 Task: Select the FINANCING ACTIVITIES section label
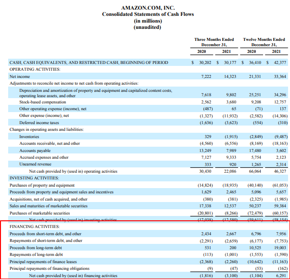click(34, 226)
